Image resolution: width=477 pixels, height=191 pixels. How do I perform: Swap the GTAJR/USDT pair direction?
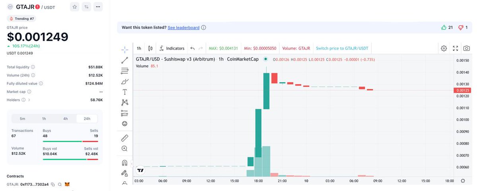pos(86,7)
